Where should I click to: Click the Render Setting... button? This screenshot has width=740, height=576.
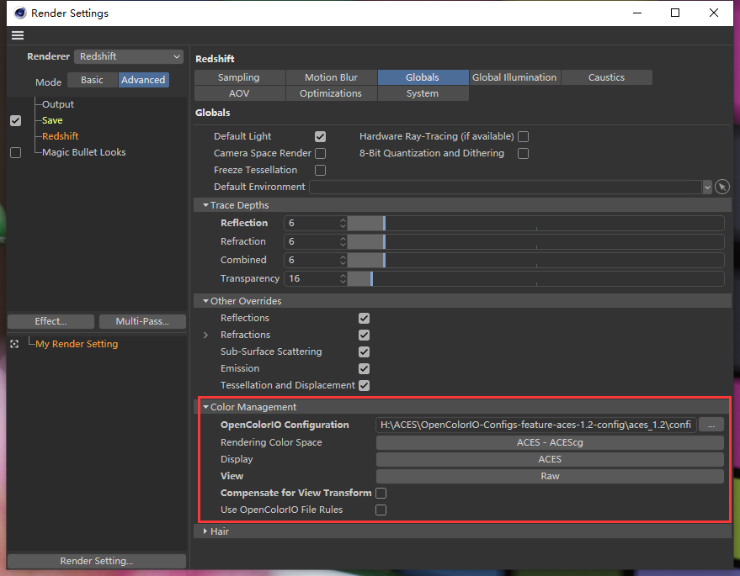(97, 561)
